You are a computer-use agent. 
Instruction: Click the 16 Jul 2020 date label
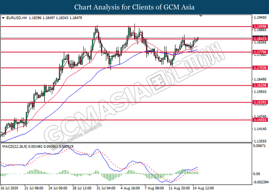pos(9,188)
